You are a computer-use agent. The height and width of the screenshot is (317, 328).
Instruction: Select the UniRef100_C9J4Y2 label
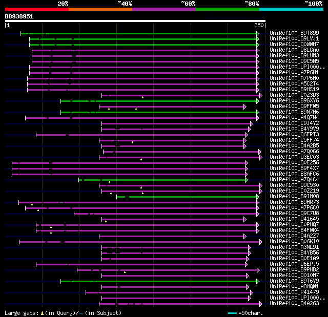point(294,123)
